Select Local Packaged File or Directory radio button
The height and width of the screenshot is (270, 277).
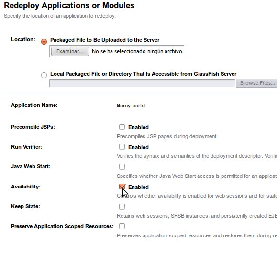pos(44,75)
